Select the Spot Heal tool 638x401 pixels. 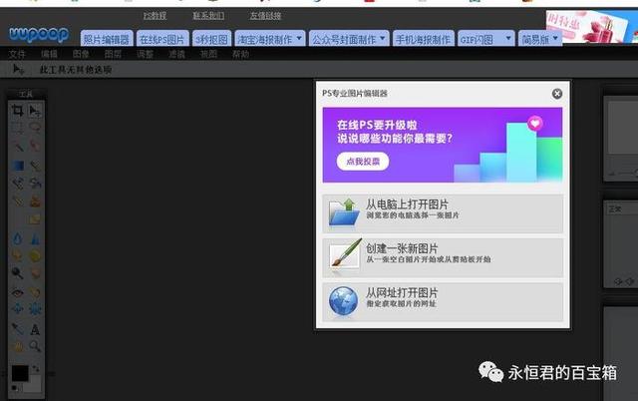pyautogui.click(x=35, y=292)
